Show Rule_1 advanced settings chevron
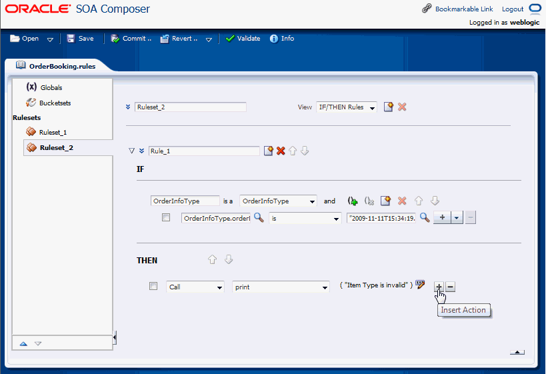546x374 pixels. [141, 151]
